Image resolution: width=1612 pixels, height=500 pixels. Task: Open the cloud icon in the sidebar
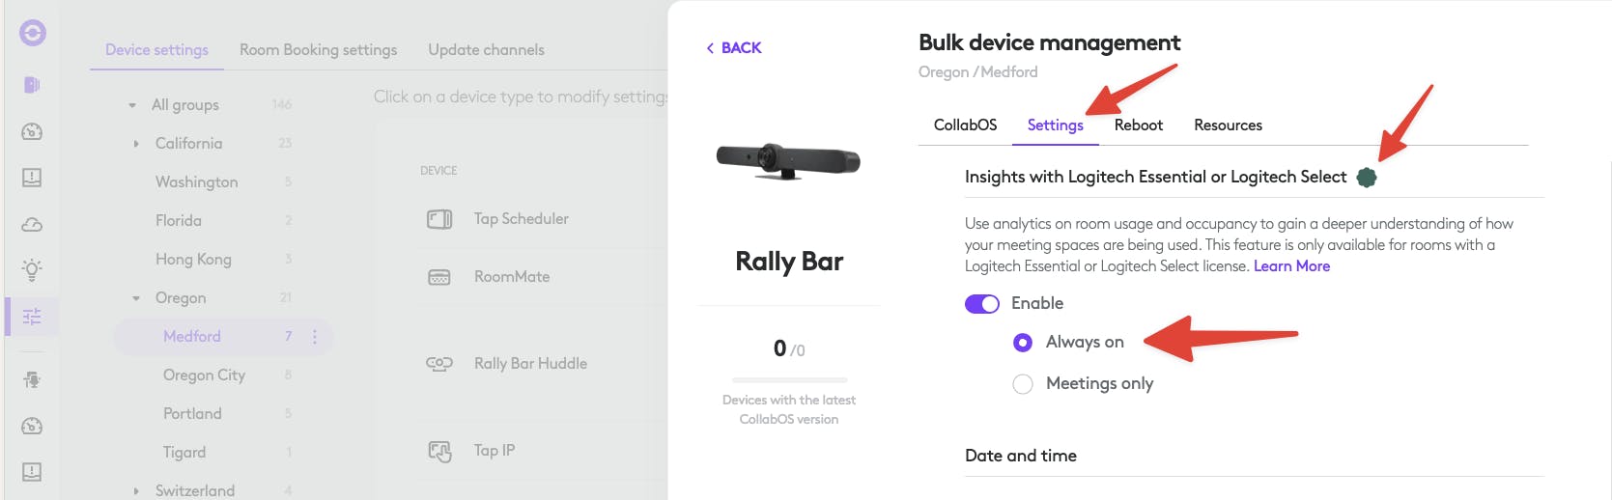32,225
